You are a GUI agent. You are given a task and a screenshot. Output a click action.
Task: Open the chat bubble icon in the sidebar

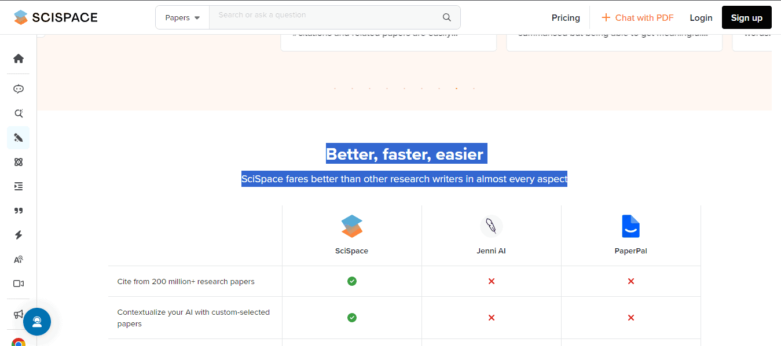[19, 89]
